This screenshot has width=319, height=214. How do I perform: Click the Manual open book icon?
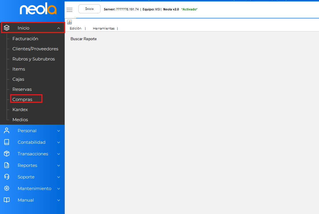pos(7,200)
